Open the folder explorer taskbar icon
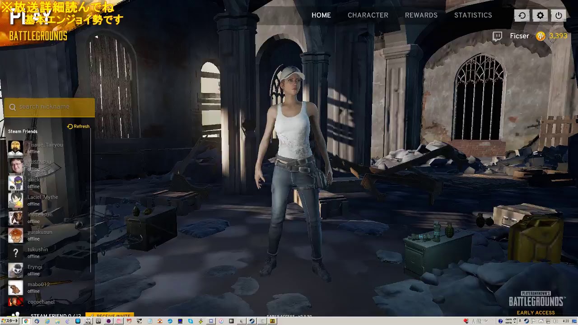This screenshot has width=578, height=325. tap(57, 321)
